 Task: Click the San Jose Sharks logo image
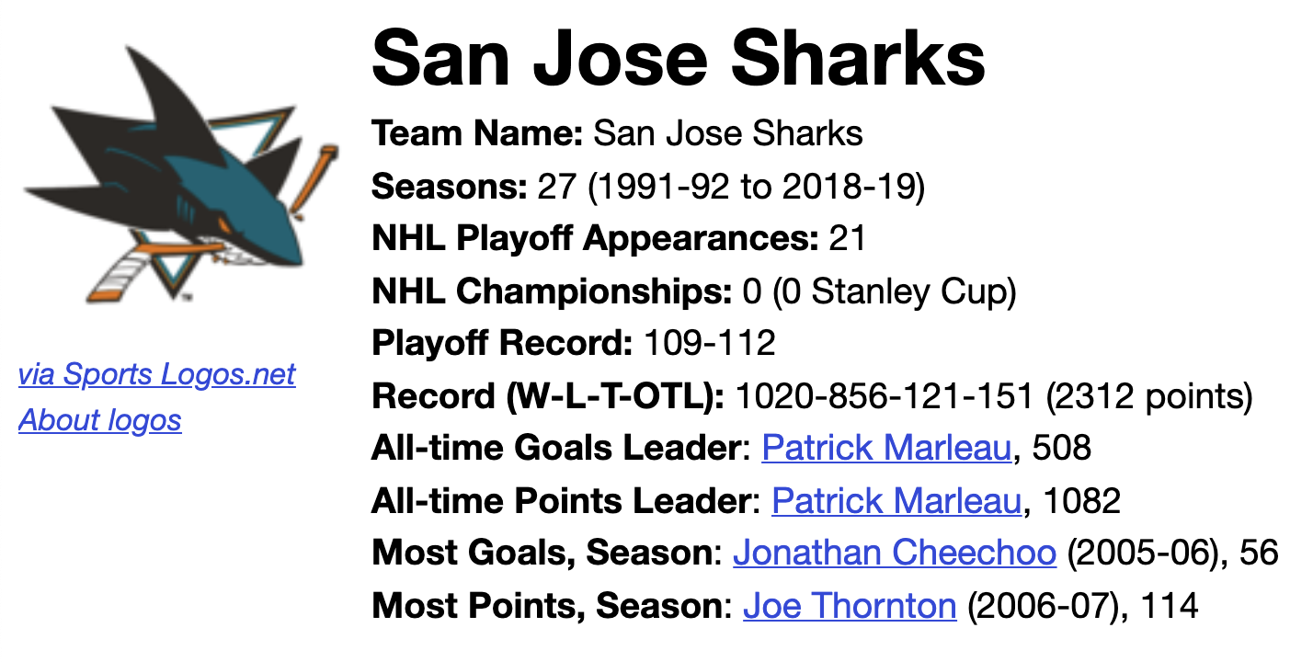[180, 175]
